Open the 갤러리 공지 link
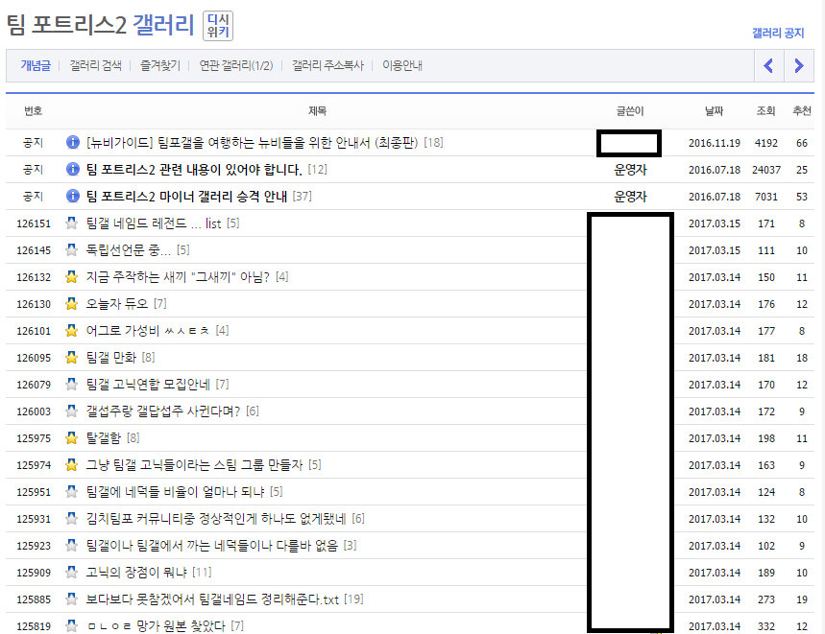825x634 pixels. click(777, 33)
